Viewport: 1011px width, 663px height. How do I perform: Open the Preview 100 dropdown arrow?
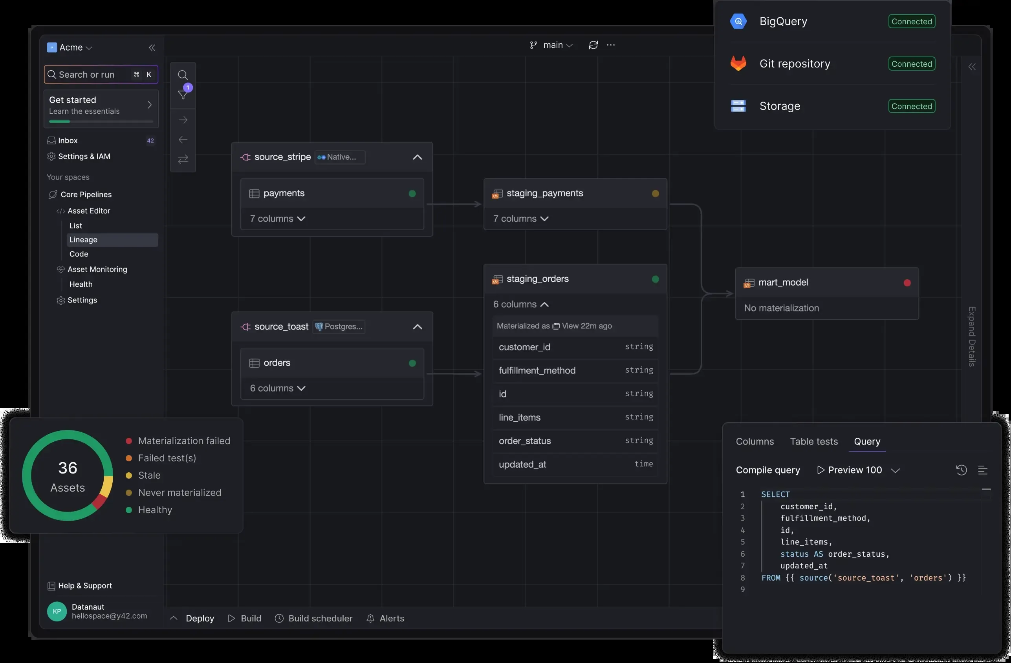click(896, 470)
